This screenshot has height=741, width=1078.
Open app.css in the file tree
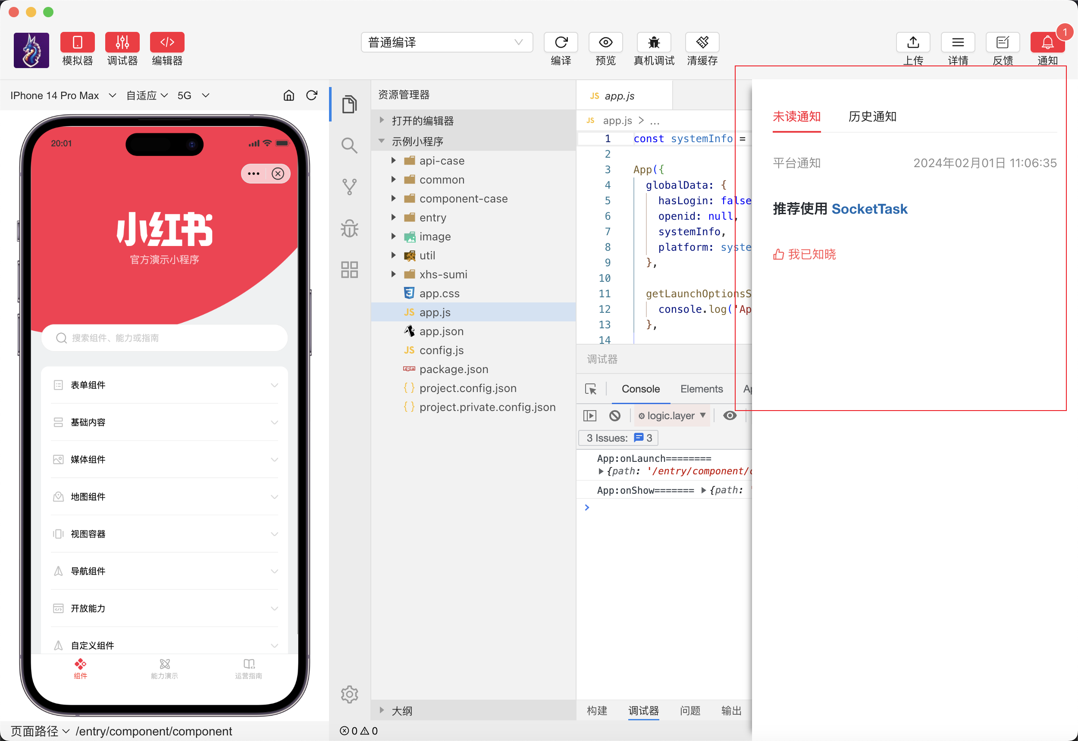point(473,293)
